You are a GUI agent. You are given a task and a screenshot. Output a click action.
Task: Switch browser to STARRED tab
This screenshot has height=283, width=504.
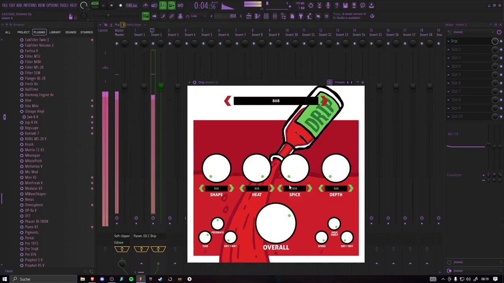click(x=87, y=32)
